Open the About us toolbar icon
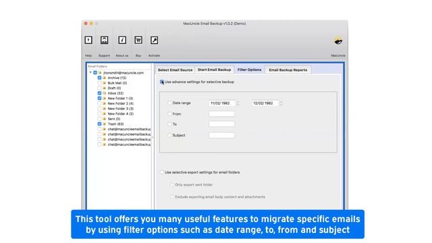Image resolution: width=432 pixels, height=243 pixels. pyautogui.click(x=122, y=40)
